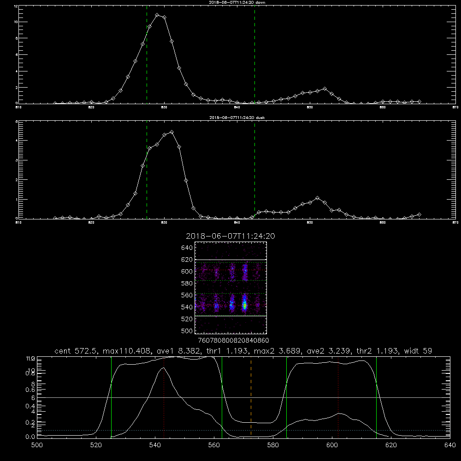The image size is (461, 461).
Task: Select the 'cent 572.5' statistic text
Action: pyautogui.click(x=76, y=351)
